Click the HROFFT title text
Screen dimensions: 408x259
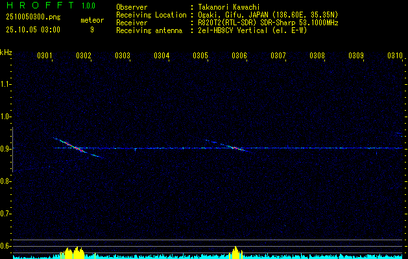click(40, 5)
